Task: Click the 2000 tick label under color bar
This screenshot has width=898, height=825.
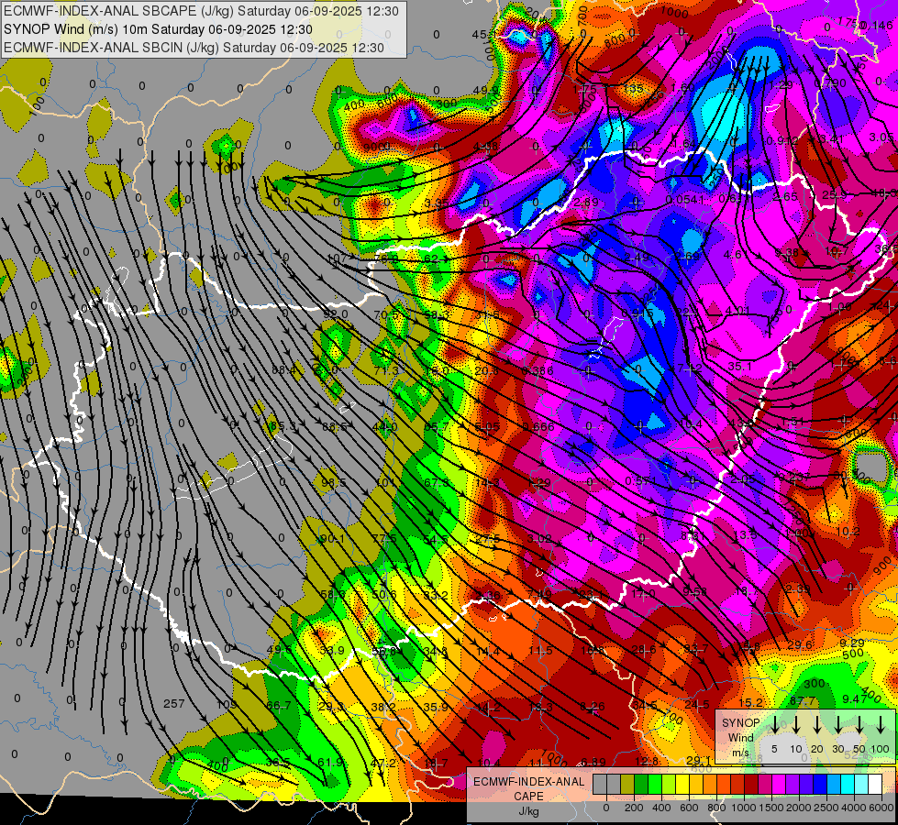Action: tap(799, 808)
